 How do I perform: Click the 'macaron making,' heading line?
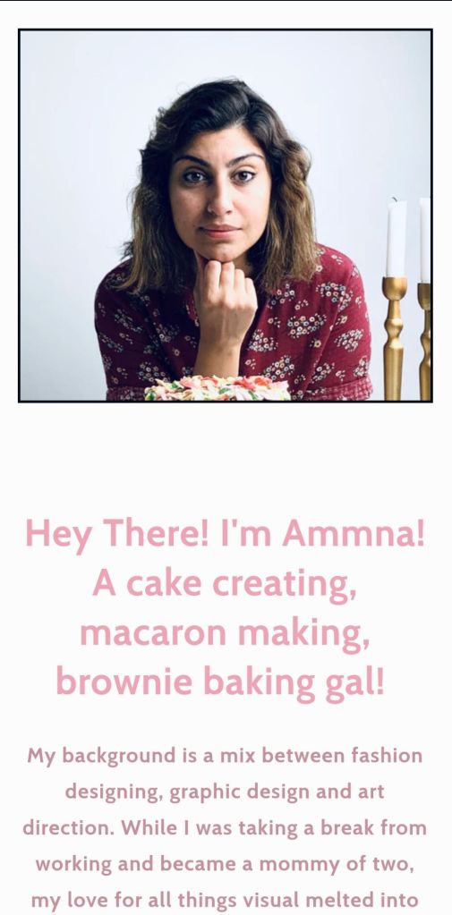(225, 632)
